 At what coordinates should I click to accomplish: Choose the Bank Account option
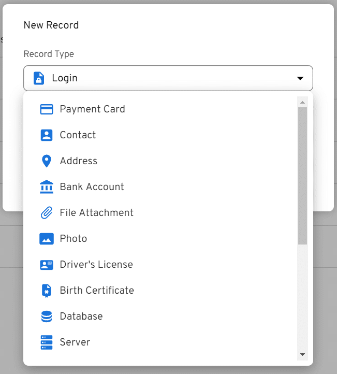[92, 187]
